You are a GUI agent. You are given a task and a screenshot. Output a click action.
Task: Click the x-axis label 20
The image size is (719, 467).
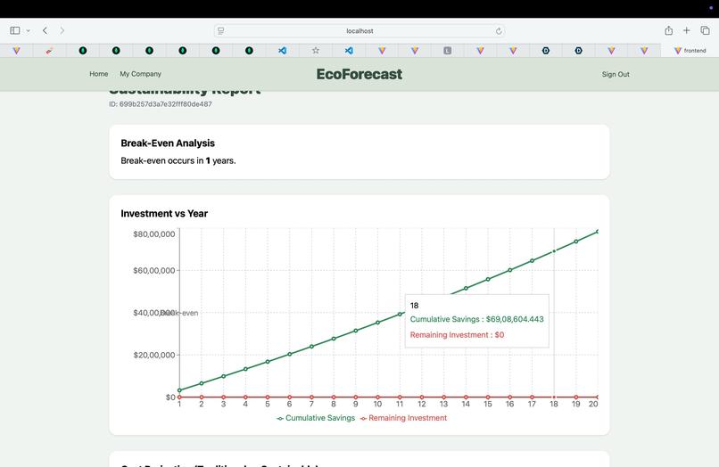tap(593, 404)
